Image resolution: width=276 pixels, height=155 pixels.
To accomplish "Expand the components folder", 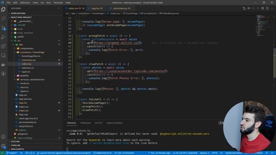I will coord(35,48).
